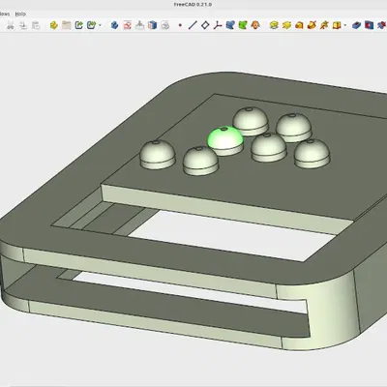
Task: Create a datum plane
Action: [x=205, y=25]
